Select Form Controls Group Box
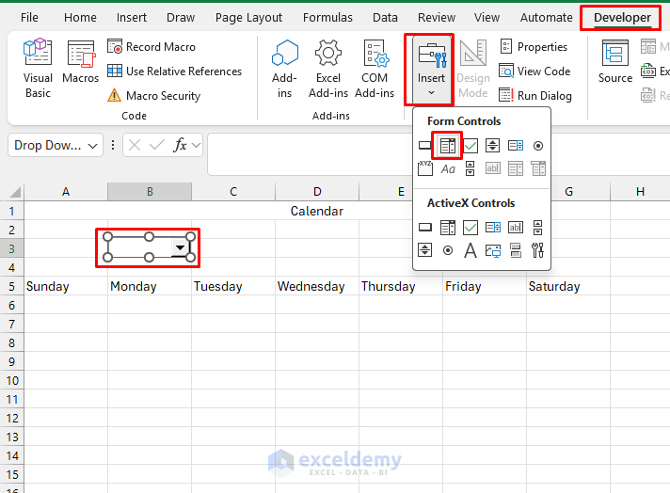Screen dimensions: 670x493 point(424,168)
